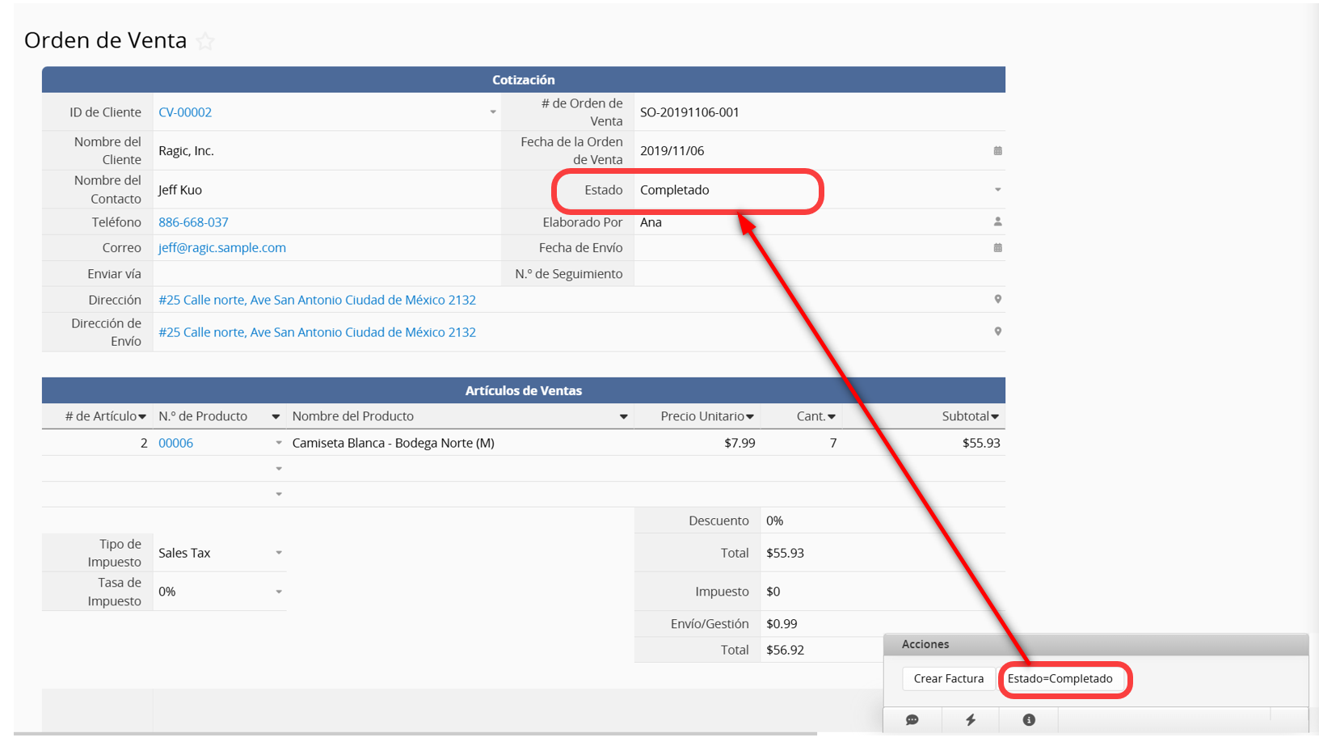Click the empty N.º de Seguimiento field

click(816, 274)
